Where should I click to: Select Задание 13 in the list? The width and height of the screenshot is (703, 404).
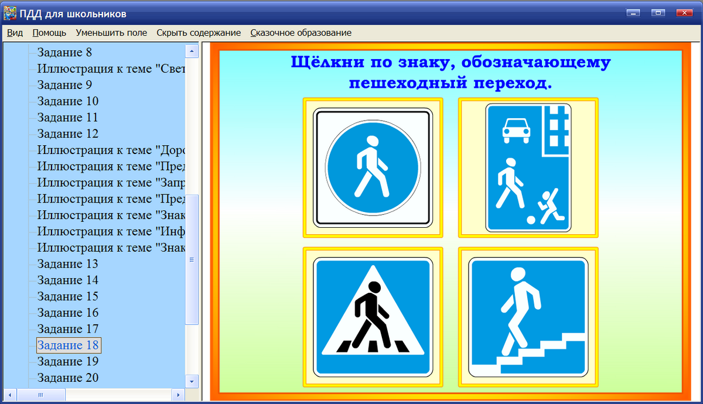point(67,263)
